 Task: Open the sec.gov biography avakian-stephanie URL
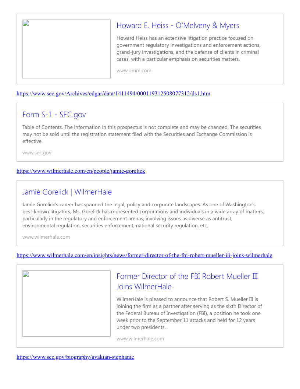[75, 357]
